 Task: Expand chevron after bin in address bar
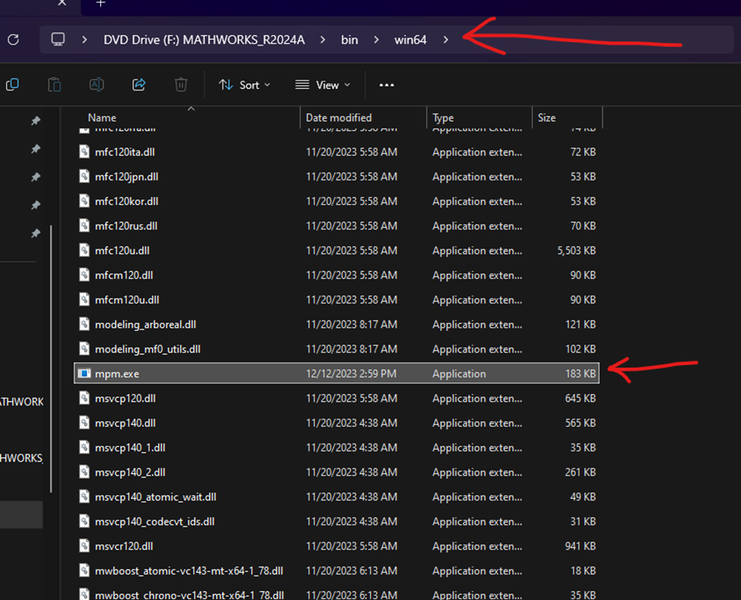coord(376,40)
